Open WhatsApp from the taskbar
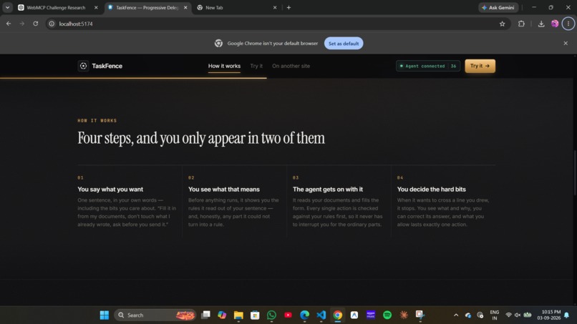Viewport: 577px width, 324px height. point(271,315)
